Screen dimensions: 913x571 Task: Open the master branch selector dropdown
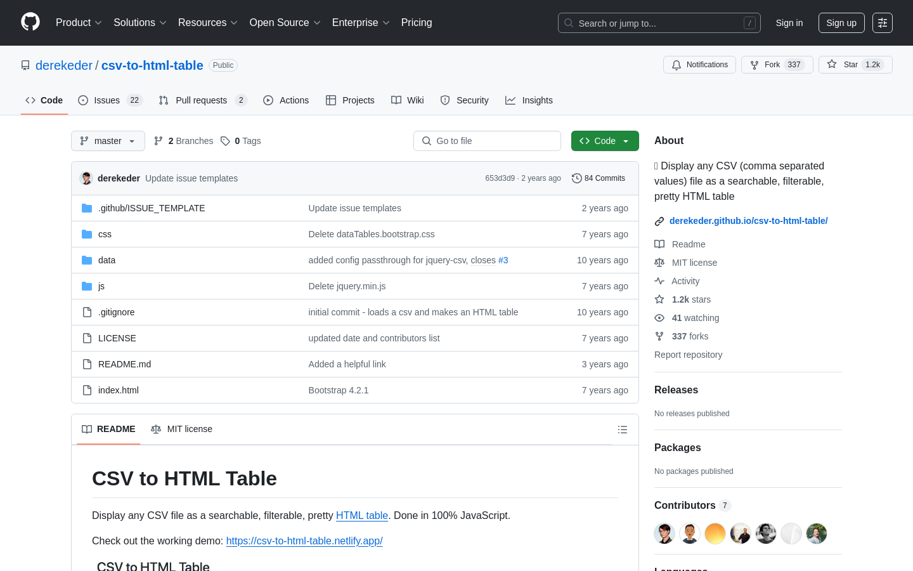(108, 141)
